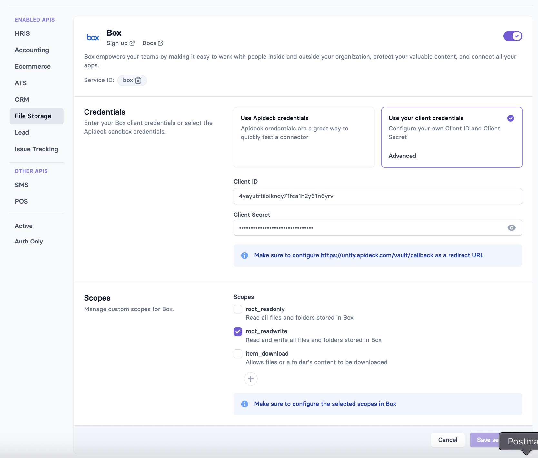The height and width of the screenshot is (458, 538).
Task: Open CRM in sidebar
Action: point(22,100)
